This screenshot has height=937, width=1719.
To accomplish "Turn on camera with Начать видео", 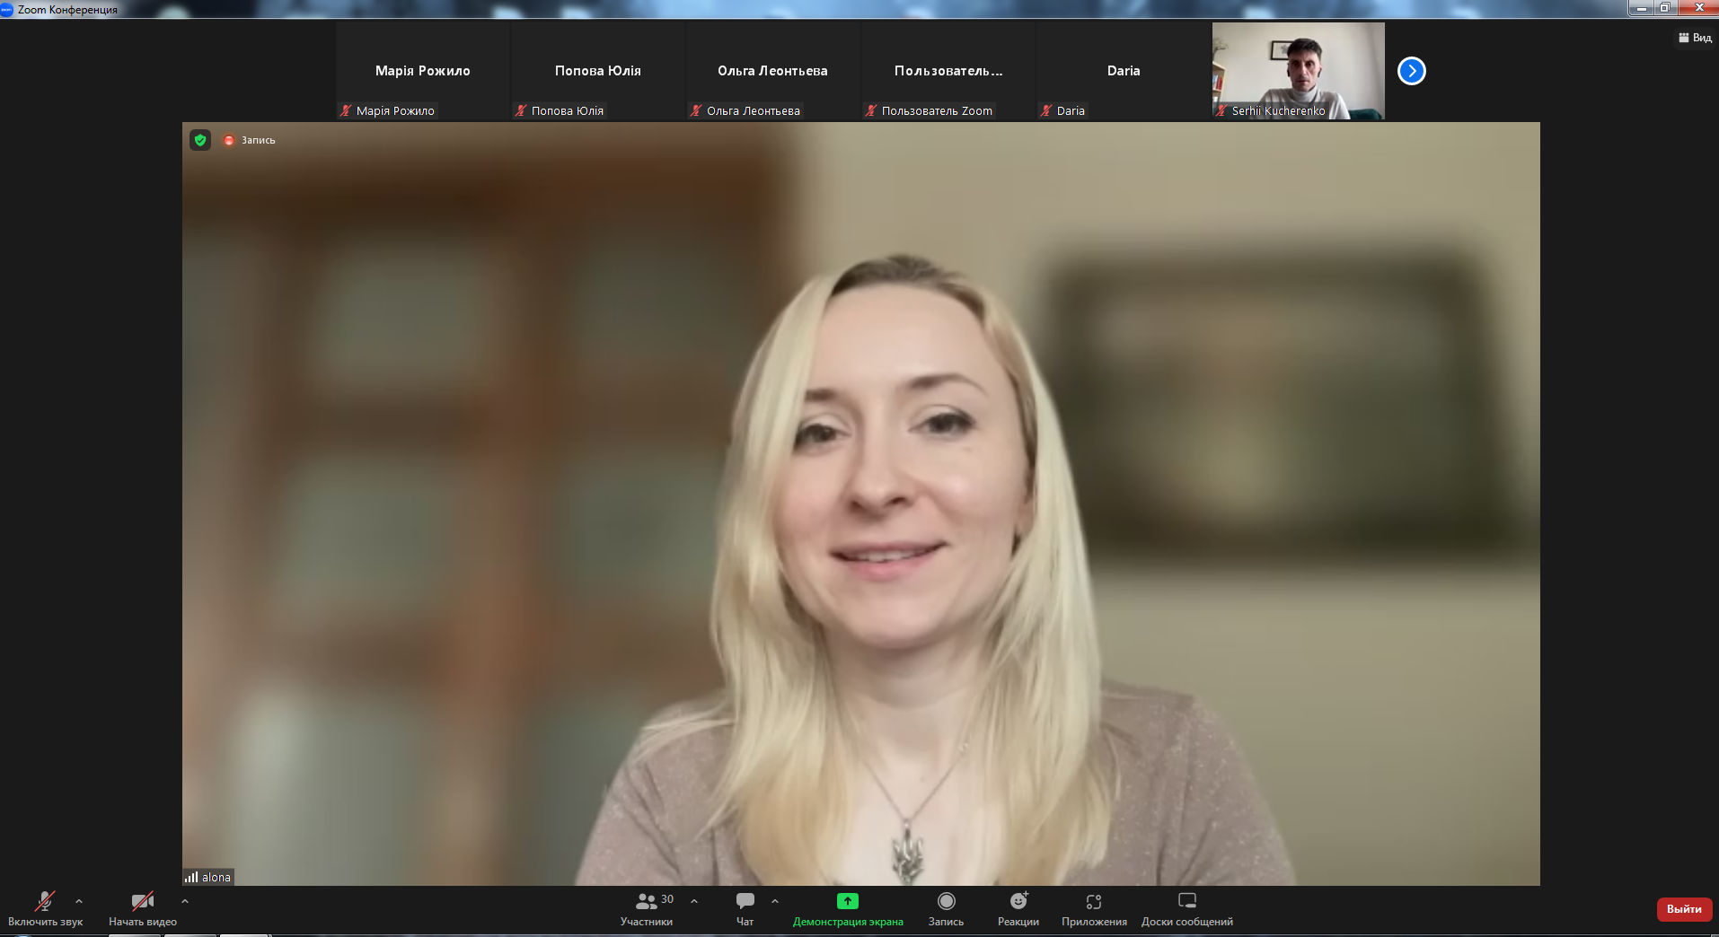I will pyautogui.click(x=142, y=901).
